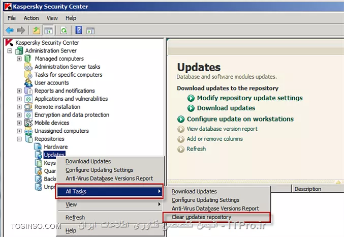Click the Refresh link in Updates pane
Image resolution: width=344 pixels, height=237 pixels.
tap(196, 149)
